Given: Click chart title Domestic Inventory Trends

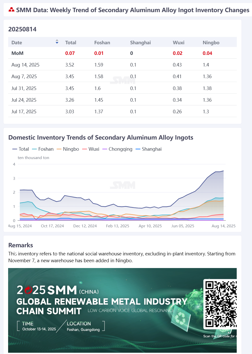Looking at the screenshot, I should (101, 137).
